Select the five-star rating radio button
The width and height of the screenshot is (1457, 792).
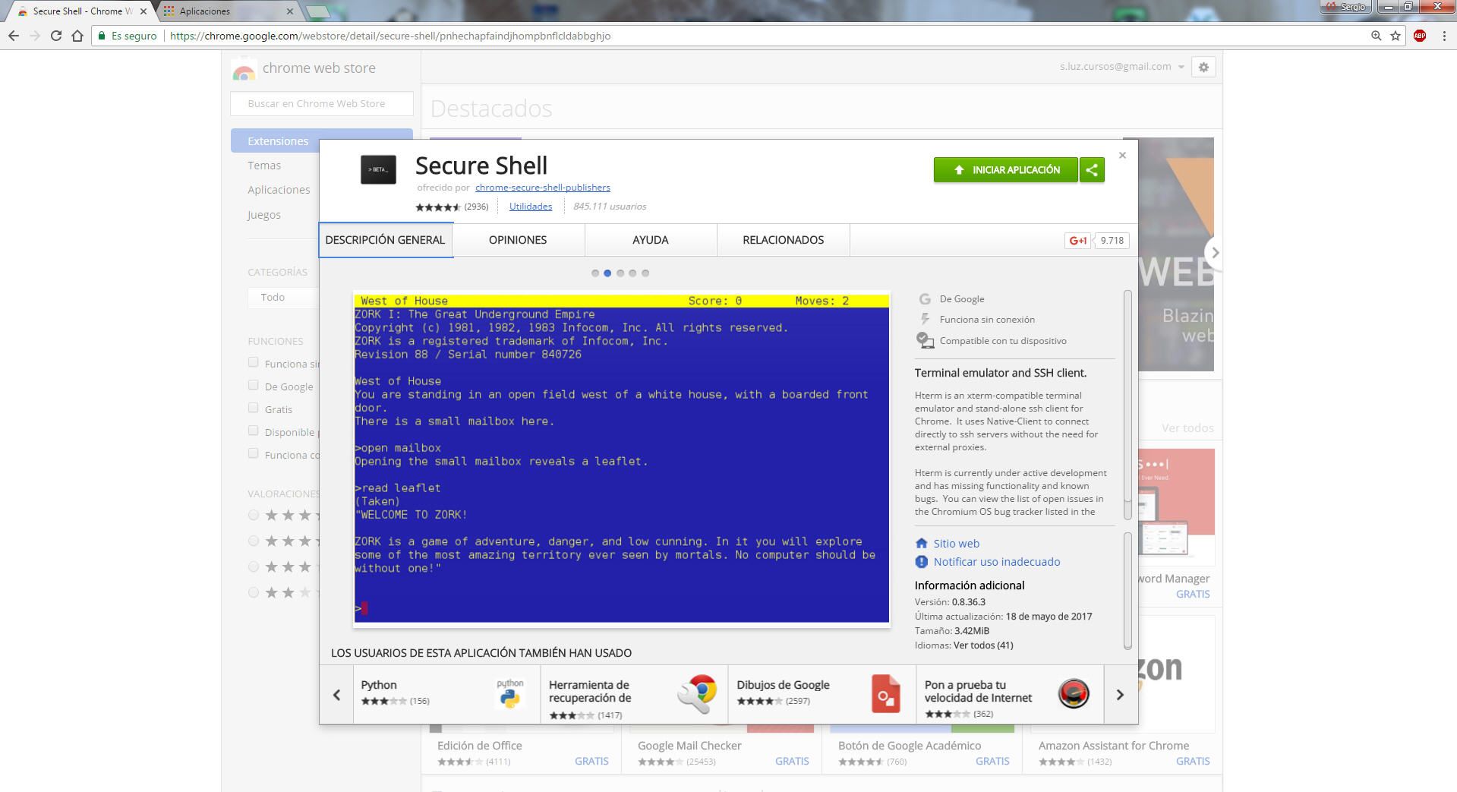(x=254, y=515)
